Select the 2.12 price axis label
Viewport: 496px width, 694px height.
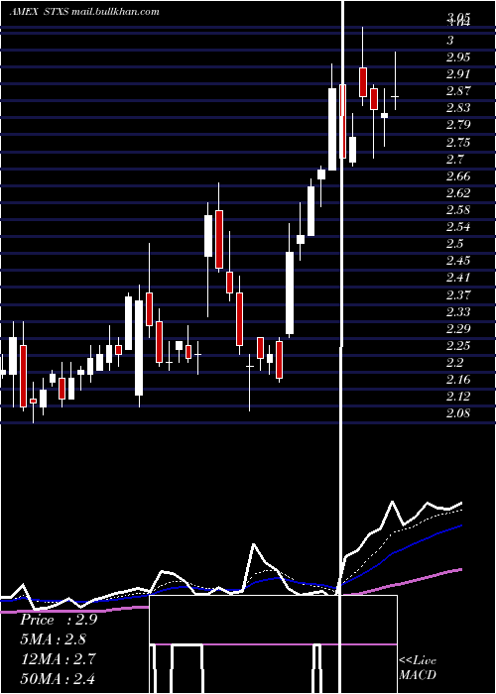(458, 397)
